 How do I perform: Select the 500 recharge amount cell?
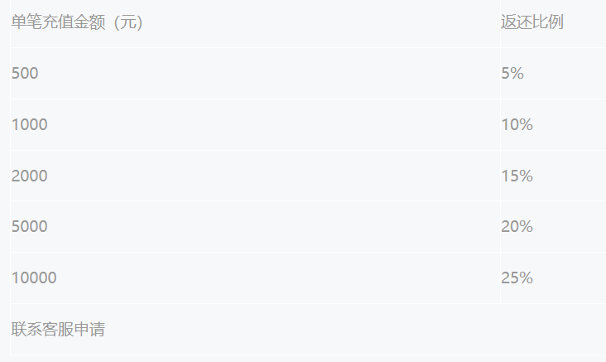[25, 73]
